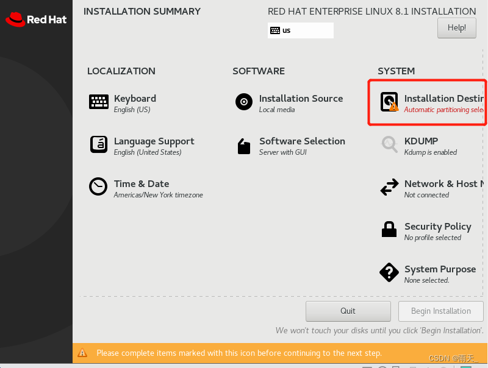The height and width of the screenshot is (368, 488).
Task: Click 'We won't touch your disks' note
Action: click(x=379, y=330)
